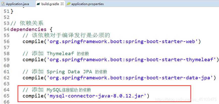Click the spring-boot-starter-thymeleaf dependency string
The height and width of the screenshot is (104, 219).
(131, 60)
